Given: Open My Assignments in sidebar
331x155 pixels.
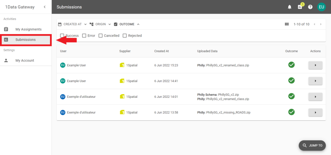Looking at the screenshot, I should [x=26, y=29].
